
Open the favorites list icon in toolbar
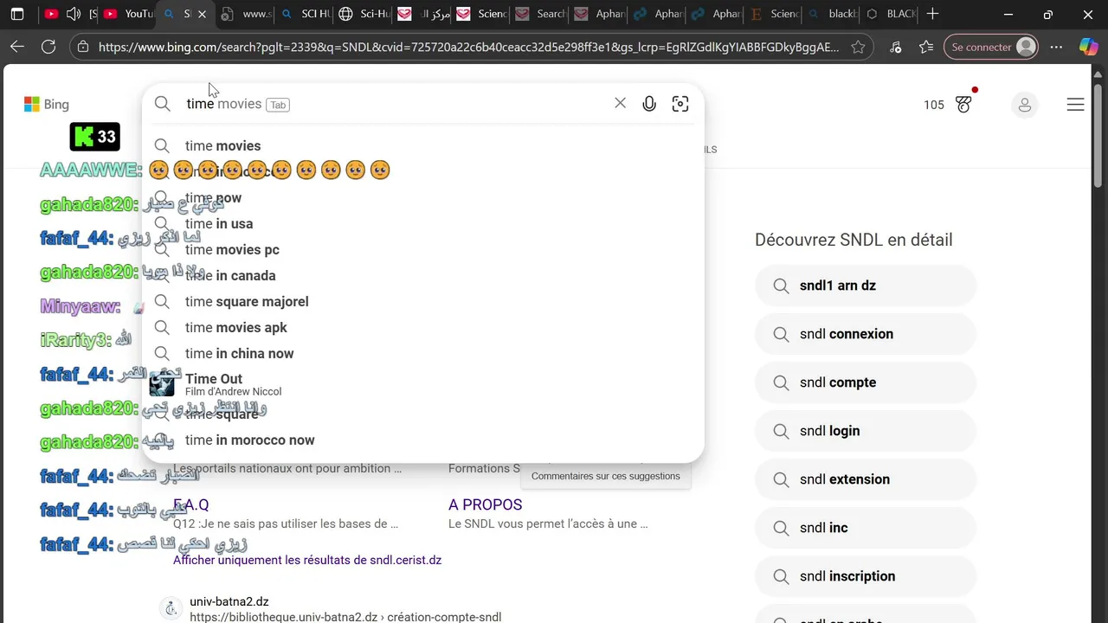(x=926, y=47)
